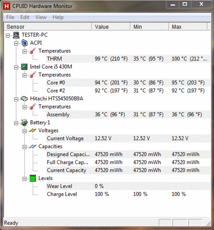Select the Designed Capacity row
Viewport: 214px width, 230px height.
128,154
